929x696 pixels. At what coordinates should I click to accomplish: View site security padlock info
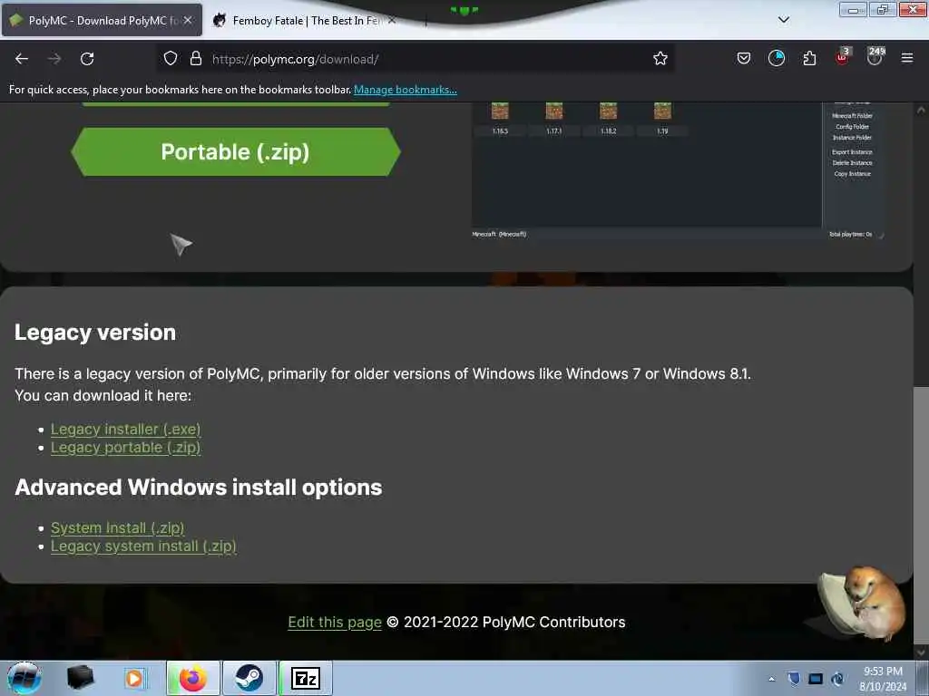[196, 59]
